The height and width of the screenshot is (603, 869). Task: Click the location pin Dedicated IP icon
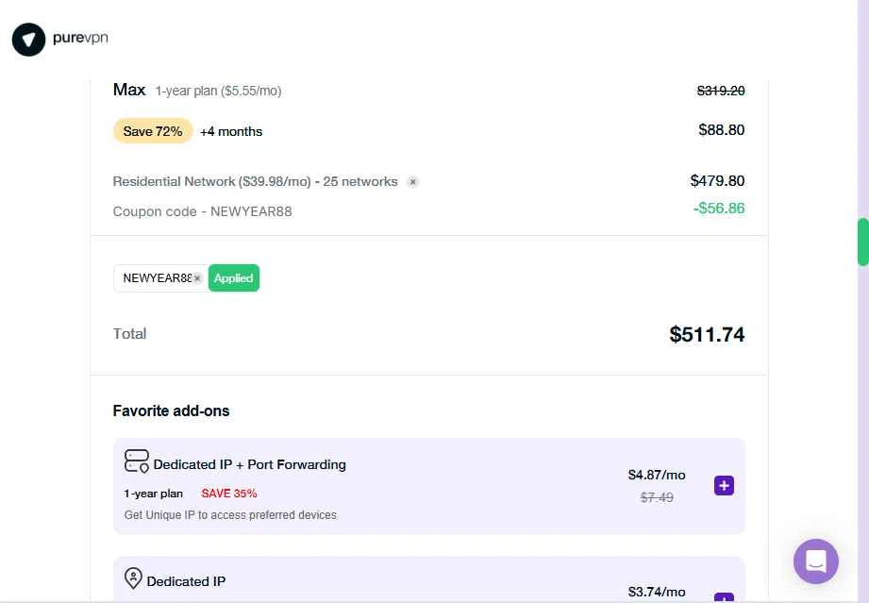(x=133, y=578)
